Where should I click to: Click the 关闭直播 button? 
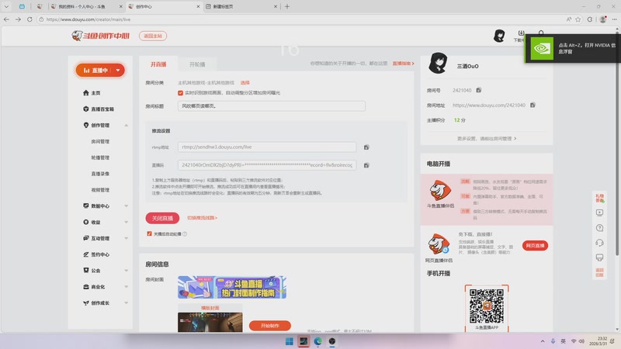162,218
